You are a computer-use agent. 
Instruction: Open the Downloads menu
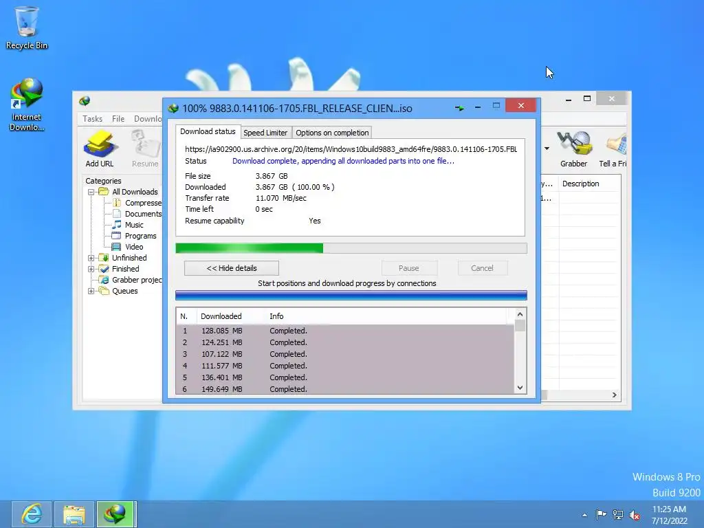coord(148,118)
